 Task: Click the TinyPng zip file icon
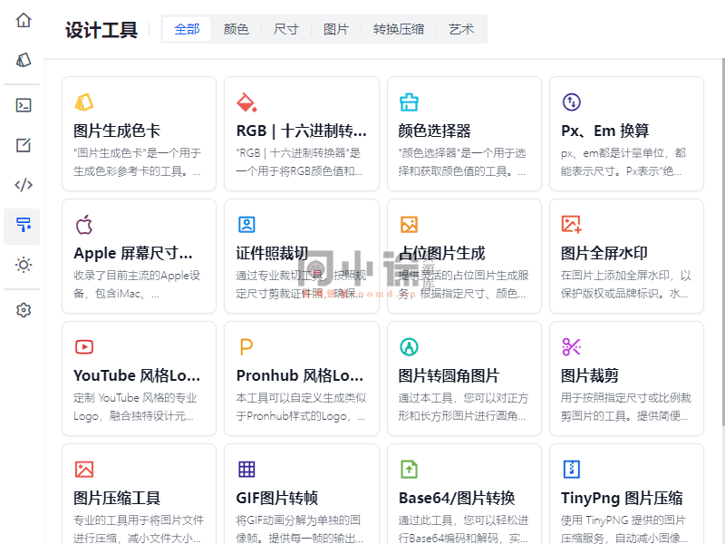pos(572,469)
